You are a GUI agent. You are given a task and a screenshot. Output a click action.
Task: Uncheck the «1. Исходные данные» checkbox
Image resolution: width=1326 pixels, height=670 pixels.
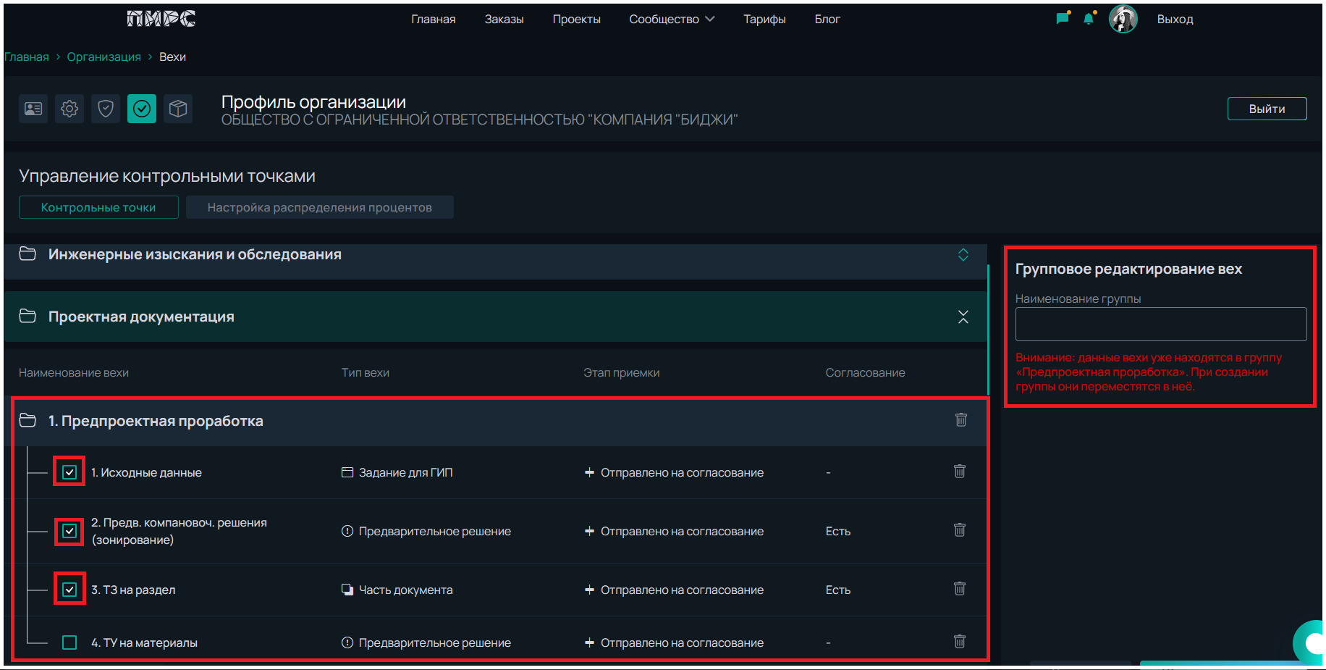click(x=69, y=472)
